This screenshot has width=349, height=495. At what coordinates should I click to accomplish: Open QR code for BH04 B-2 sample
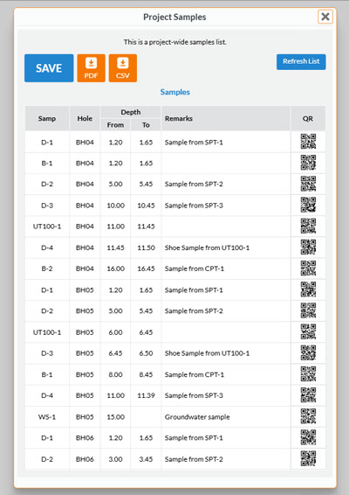[x=308, y=268]
